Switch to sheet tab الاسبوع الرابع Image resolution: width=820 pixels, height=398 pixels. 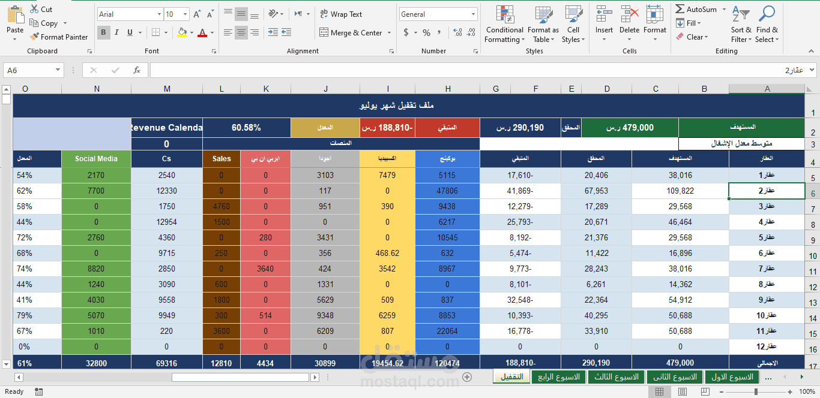[559, 376]
